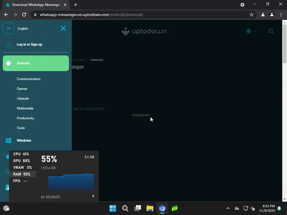Click the scrollbar down arrow
Image resolution: width=287 pixels, height=215 pixels.
pyautogui.click(x=284, y=199)
